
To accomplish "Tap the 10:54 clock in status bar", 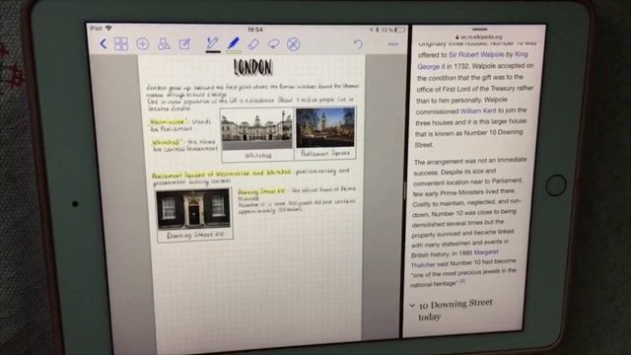I will [255, 30].
